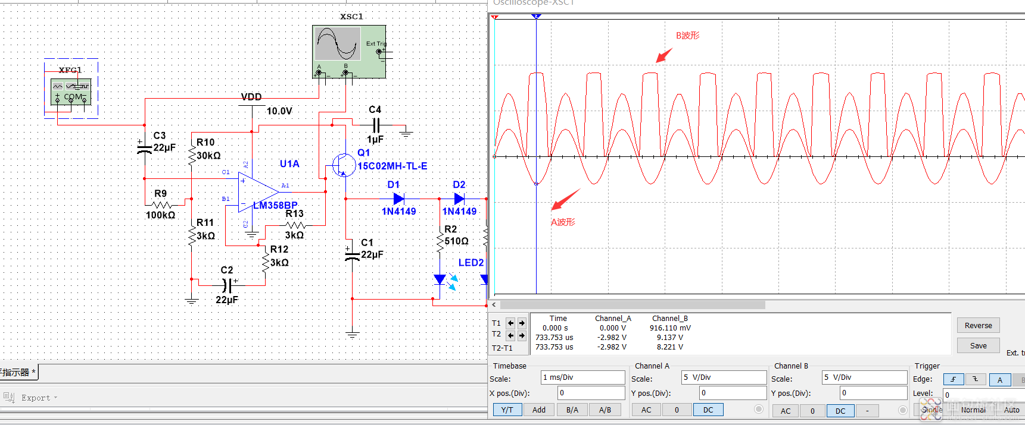Set Channel B coupling to DC
Screen dimensions: 1025x428
[x=840, y=411]
